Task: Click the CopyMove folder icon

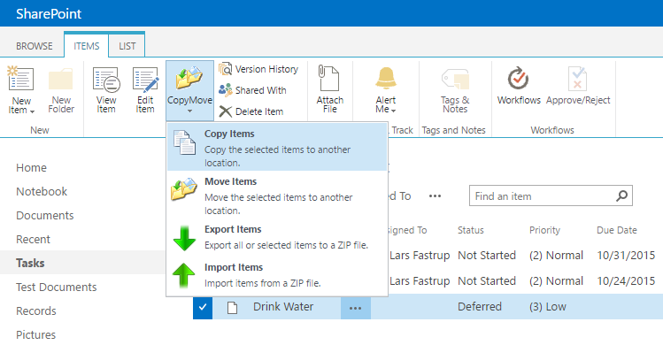Action: [x=189, y=77]
